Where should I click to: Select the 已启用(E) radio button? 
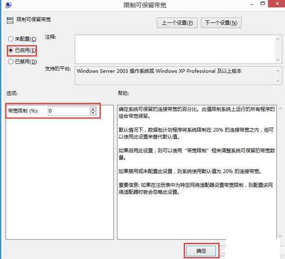pos(22,50)
